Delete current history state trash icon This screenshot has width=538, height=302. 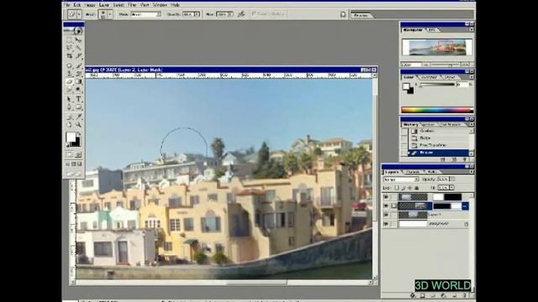point(465,159)
